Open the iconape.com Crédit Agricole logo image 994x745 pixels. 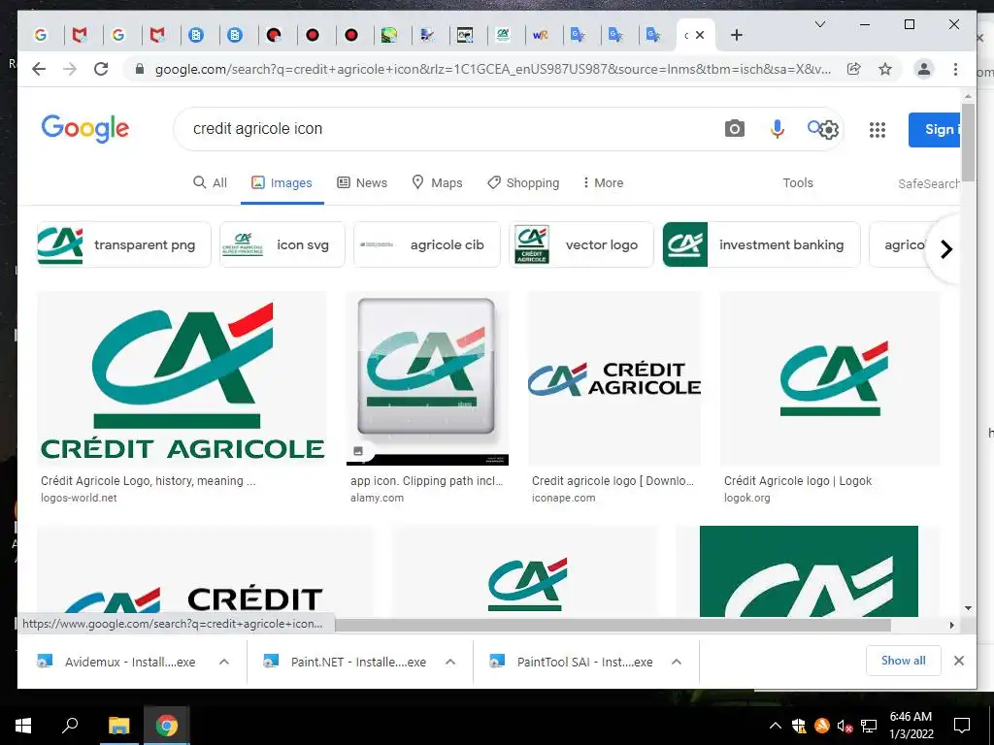point(614,378)
